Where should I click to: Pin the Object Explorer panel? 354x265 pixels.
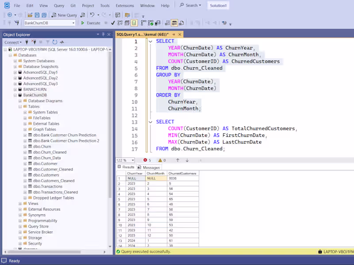tap(103, 34)
